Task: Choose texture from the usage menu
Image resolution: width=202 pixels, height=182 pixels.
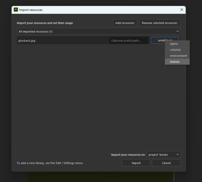Action: pyautogui.click(x=177, y=62)
